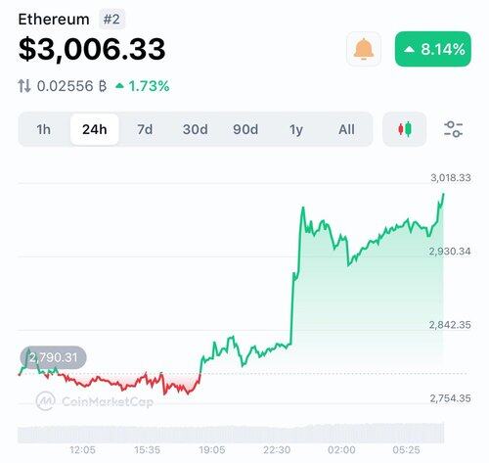
Task: Choose the 7d time range
Action: (x=145, y=129)
